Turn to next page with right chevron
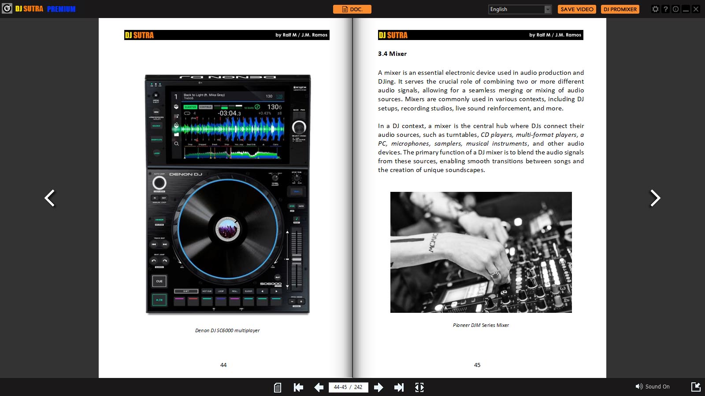Screen dimensions: 705x396 click(655, 198)
